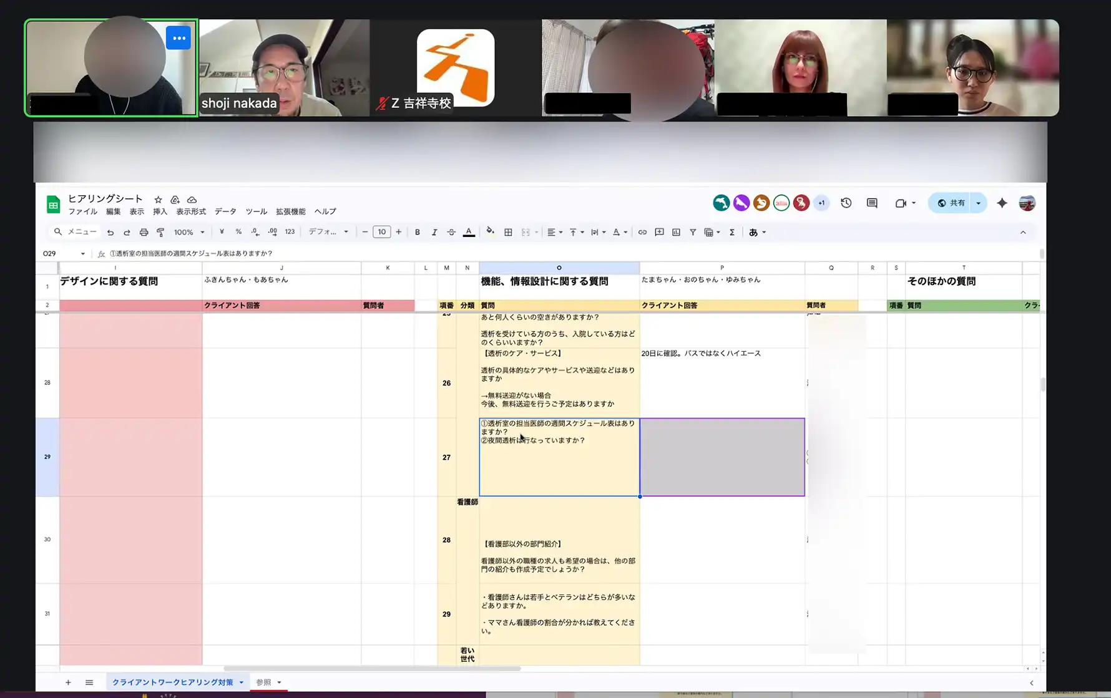Click the functions sigma icon
Viewport: 1111px width, 698px height.
click(732, 232)
